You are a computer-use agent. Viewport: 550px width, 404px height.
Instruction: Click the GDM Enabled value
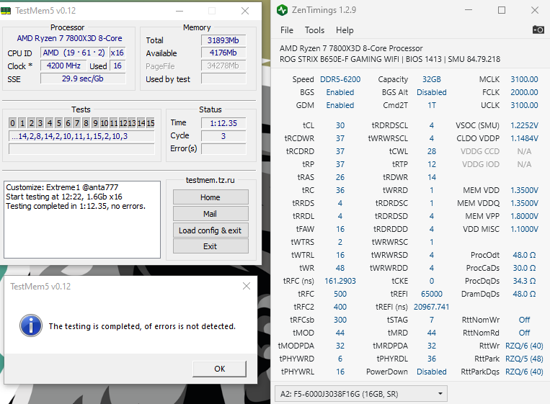tap(340, 105)
